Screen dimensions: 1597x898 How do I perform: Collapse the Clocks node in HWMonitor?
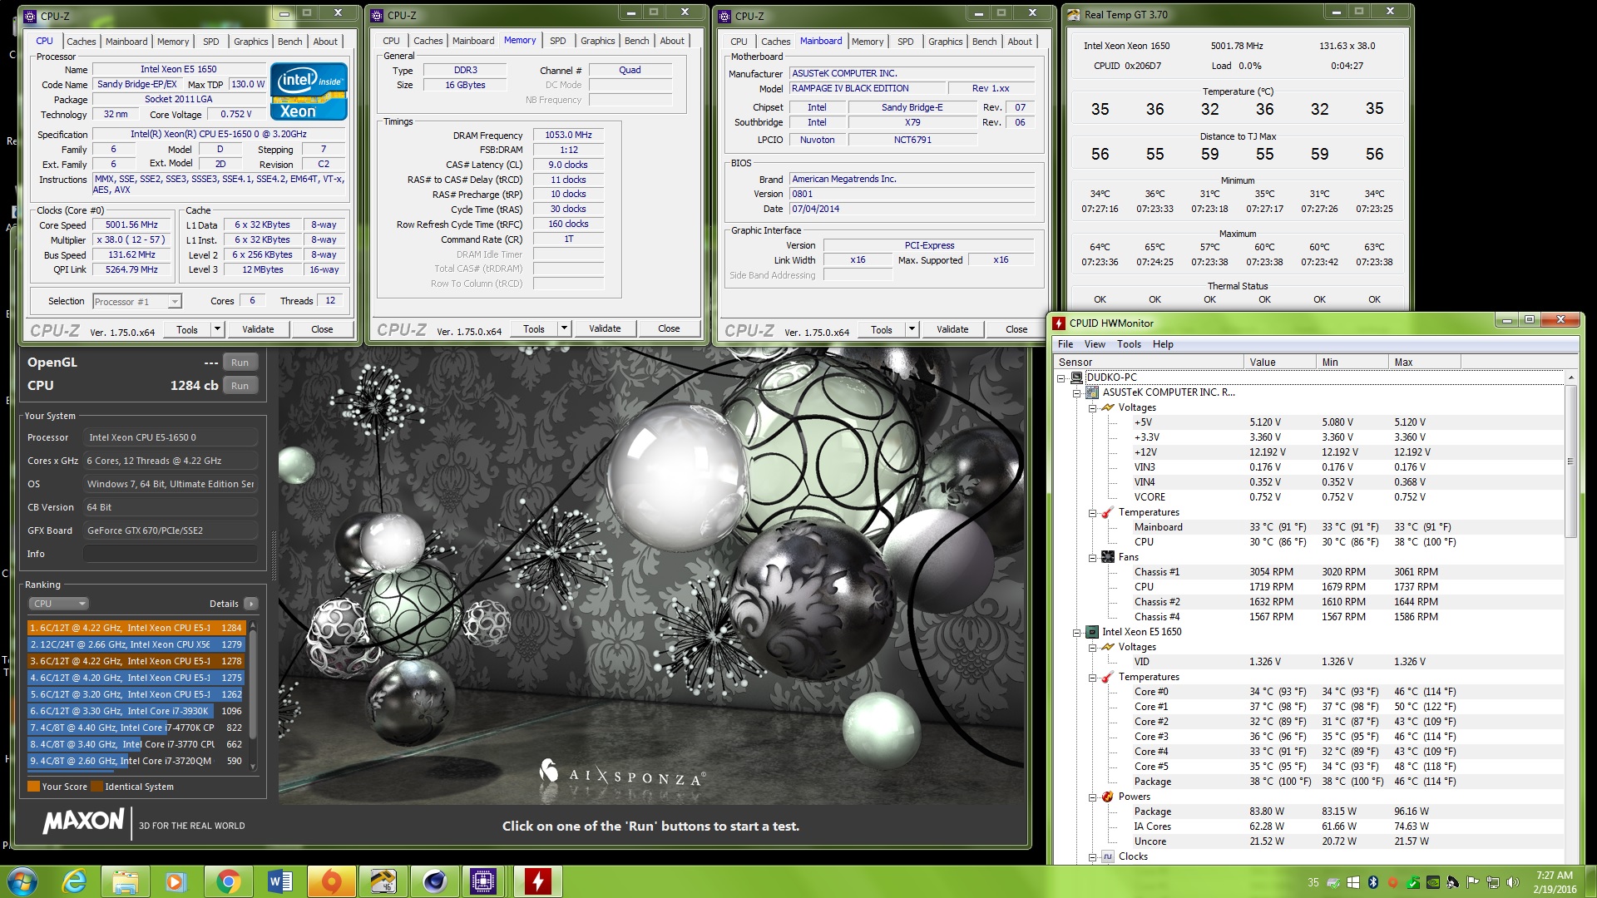tap(1092, 857)
